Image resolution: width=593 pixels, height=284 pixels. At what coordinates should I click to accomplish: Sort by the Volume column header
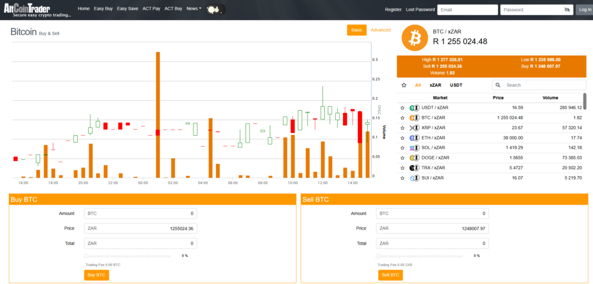(x=550, y=98)
